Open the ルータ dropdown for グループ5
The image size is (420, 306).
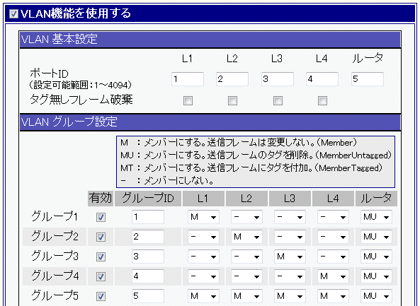(376, 296)
